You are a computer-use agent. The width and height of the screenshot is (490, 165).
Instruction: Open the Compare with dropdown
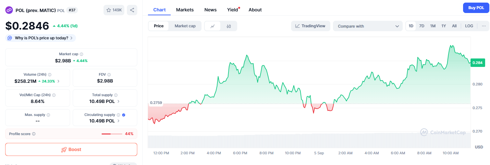368,26
